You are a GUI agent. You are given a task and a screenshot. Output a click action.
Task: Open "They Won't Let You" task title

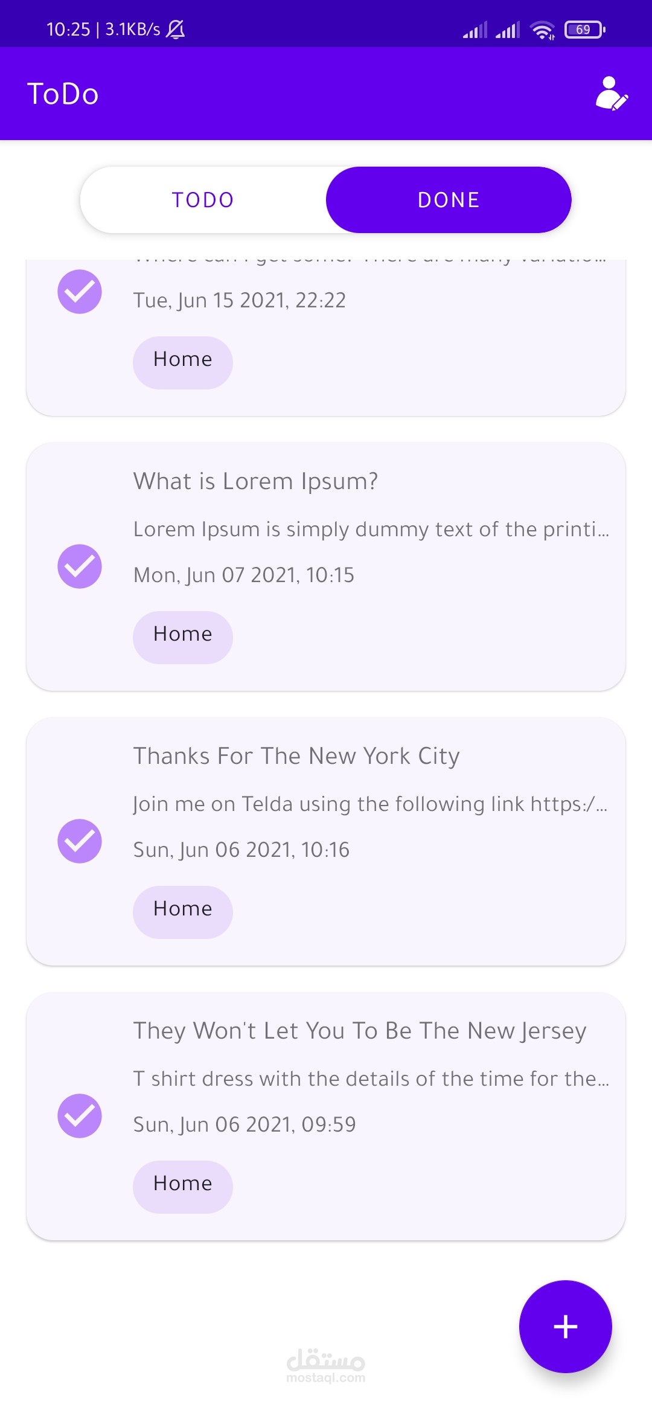360,1031
